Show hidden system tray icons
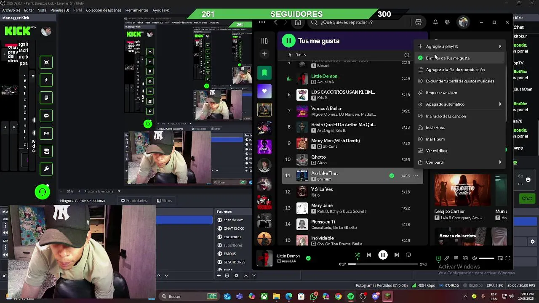This screenshot has height=303, width=539. (x=465, y=296)
